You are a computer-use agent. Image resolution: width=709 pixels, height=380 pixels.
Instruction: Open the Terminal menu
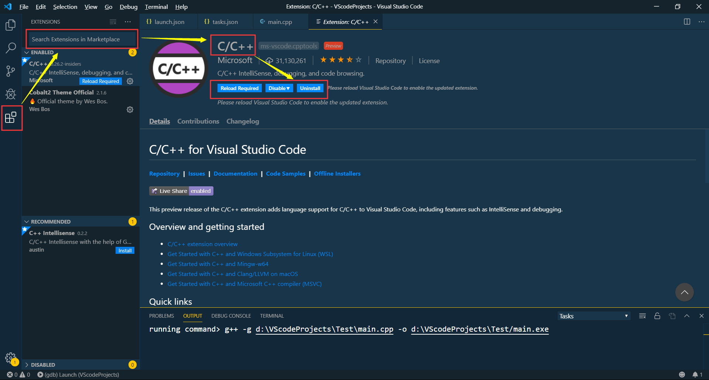(x=156, y=7)
